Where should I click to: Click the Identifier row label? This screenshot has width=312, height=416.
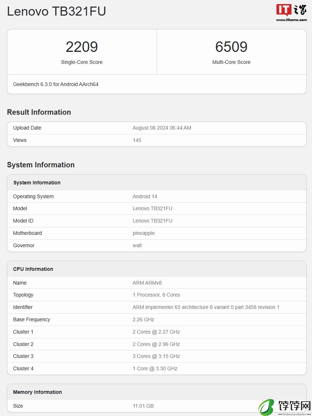(x=23, y=307)
